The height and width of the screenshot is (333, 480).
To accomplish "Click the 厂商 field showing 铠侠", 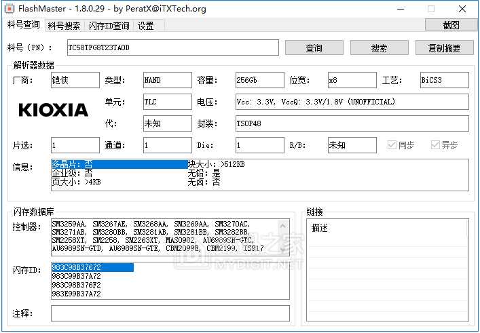I will tap(75, 80).
